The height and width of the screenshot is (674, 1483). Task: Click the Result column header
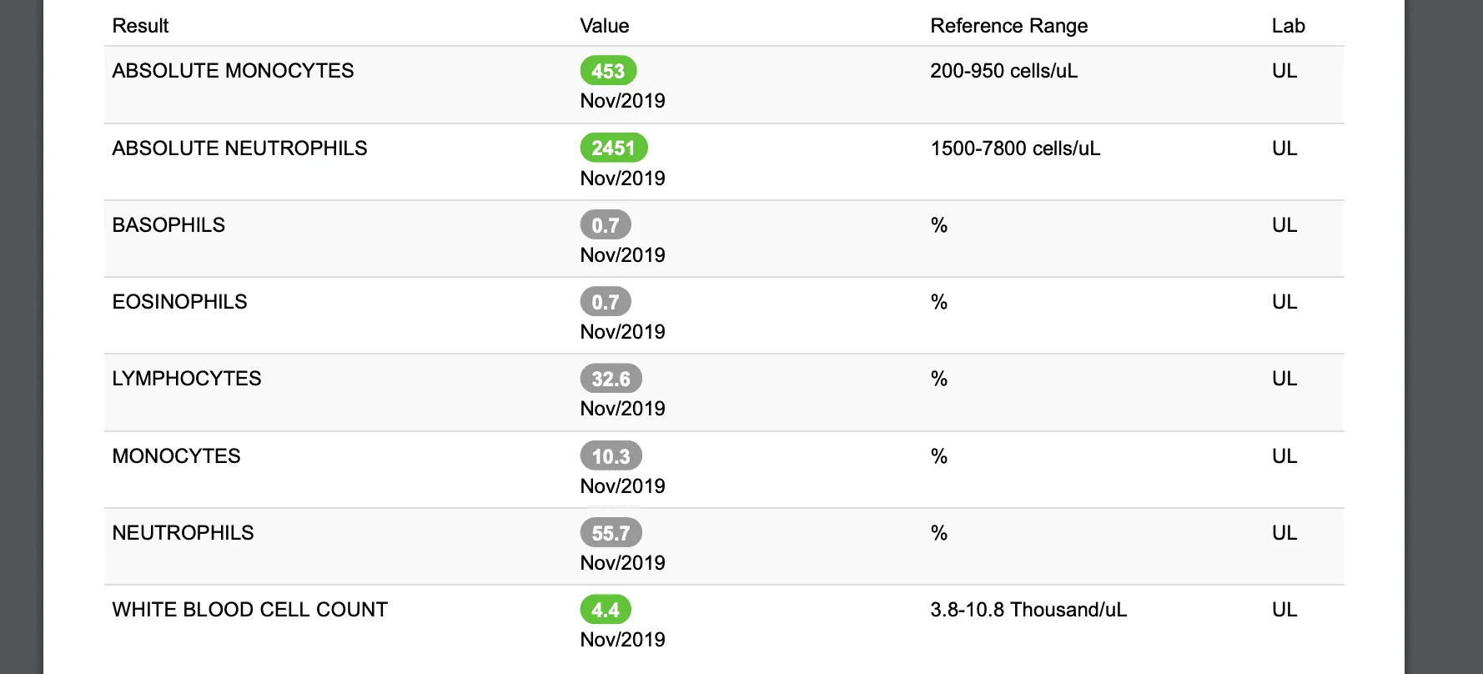pyautogui.click(x=140, y=26)
